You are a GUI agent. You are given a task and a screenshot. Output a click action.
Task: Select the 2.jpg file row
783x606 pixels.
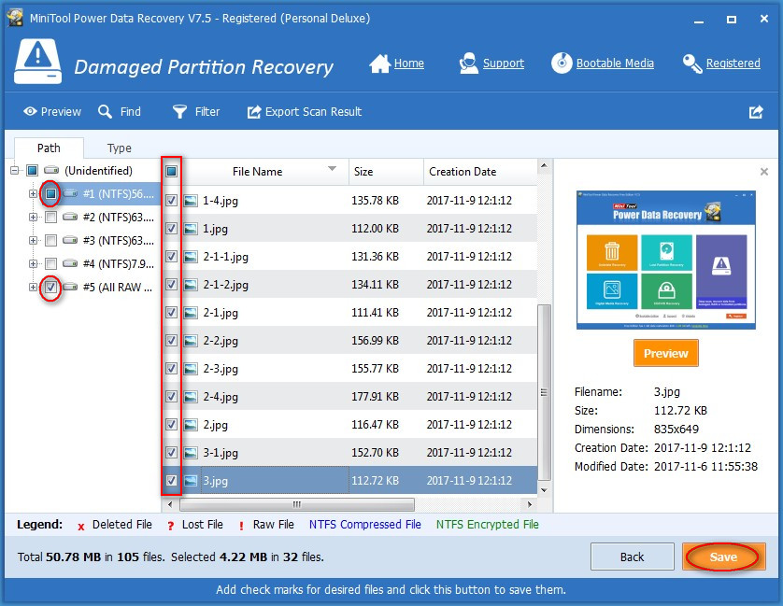pos(349,425)
